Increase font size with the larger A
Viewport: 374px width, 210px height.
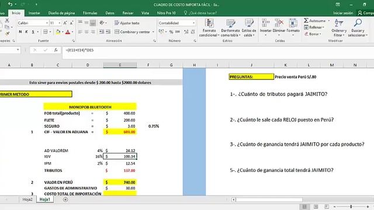65,23
